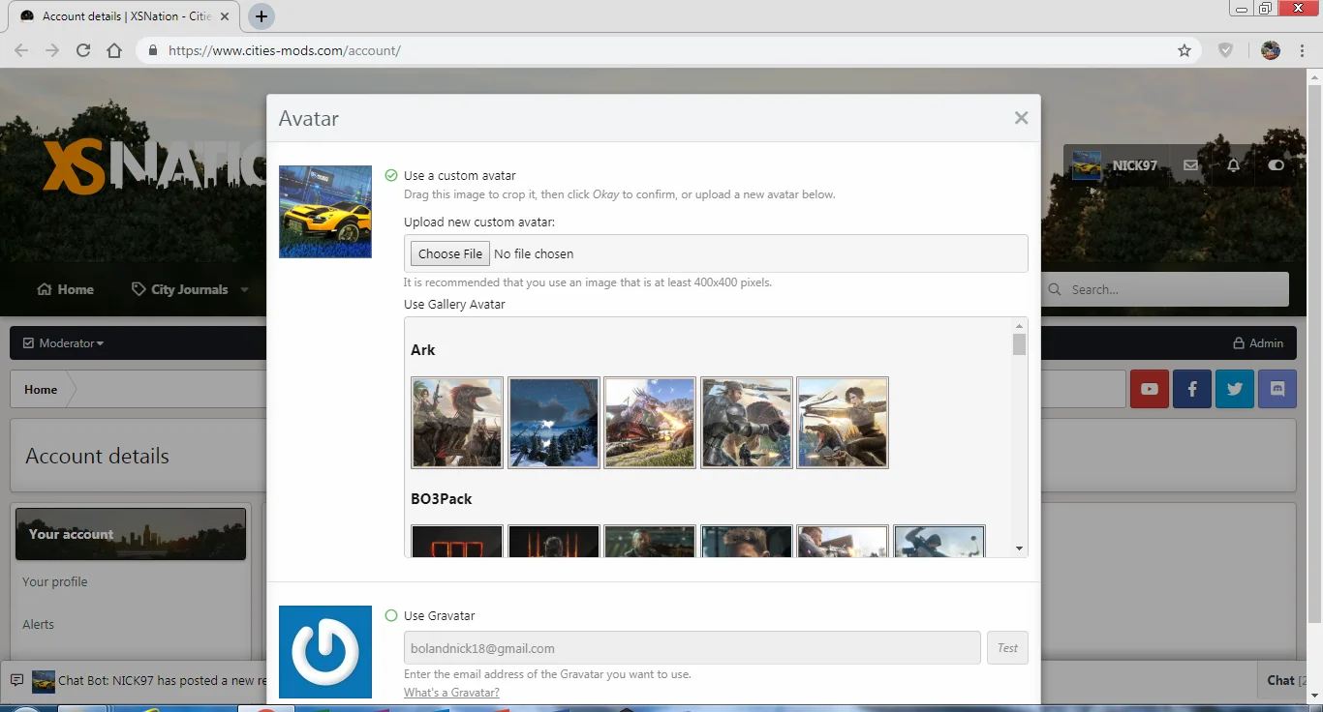Choose fourth BO3Pack gallery avatar
The height and width of the screenshot is (712, 1323).
tap(747, 541)
